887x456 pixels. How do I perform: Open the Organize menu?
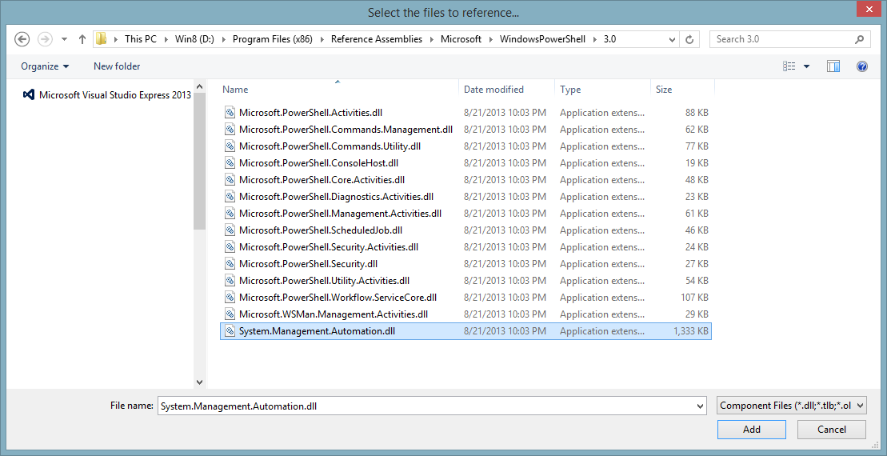(45, 66)
